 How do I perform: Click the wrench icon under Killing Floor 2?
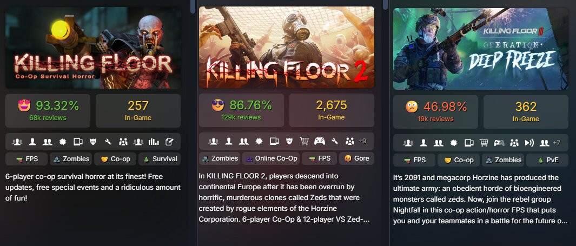pos(335,141)
